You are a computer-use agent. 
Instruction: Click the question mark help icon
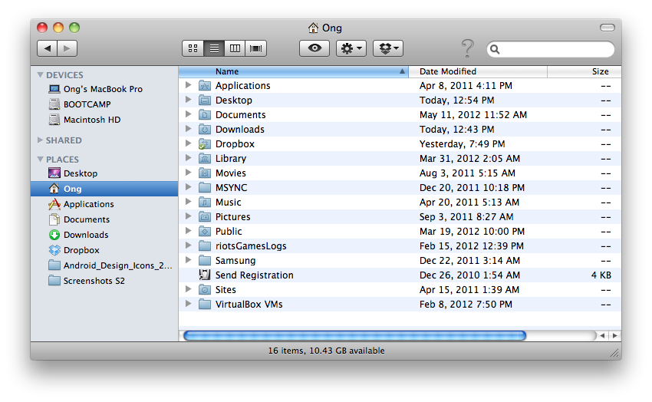pyautogui.click(x=468, y=48)
